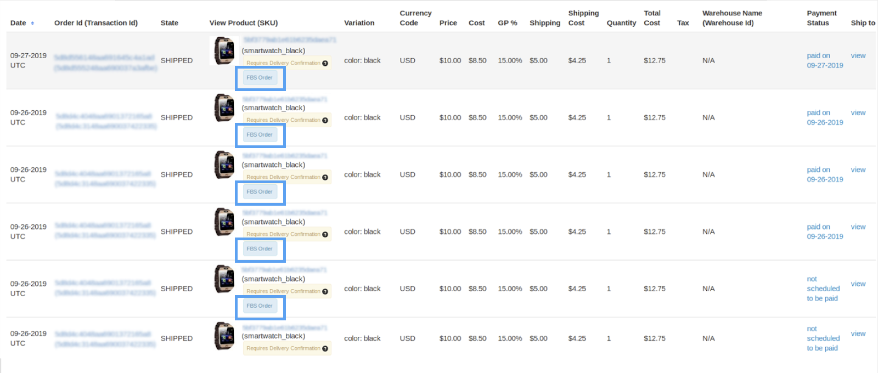Open smartwatch thumbnail in the 09-27-2019 row

(224, 51)
